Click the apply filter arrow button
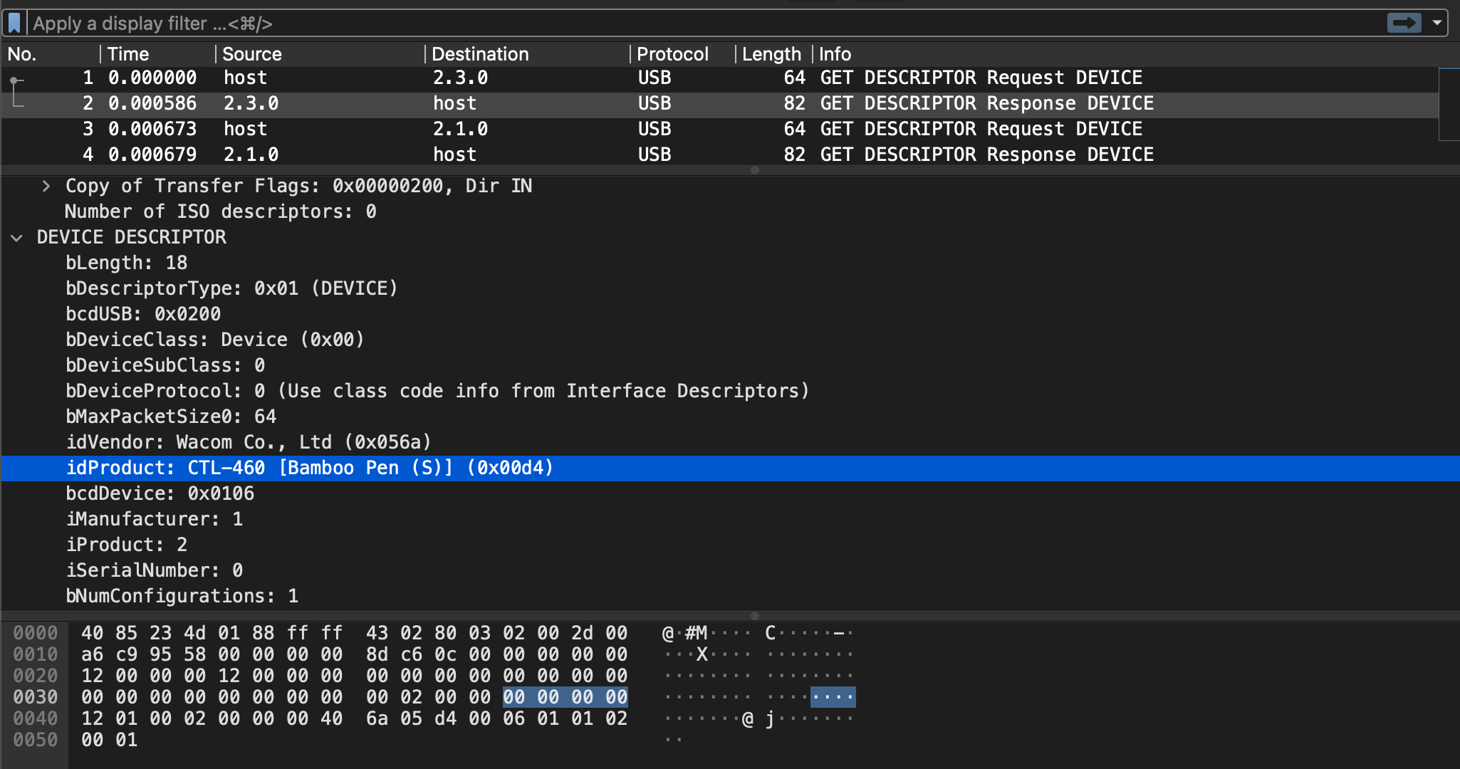The height and width of the screenshot is (769, 1460). (x=1404, y=23)
